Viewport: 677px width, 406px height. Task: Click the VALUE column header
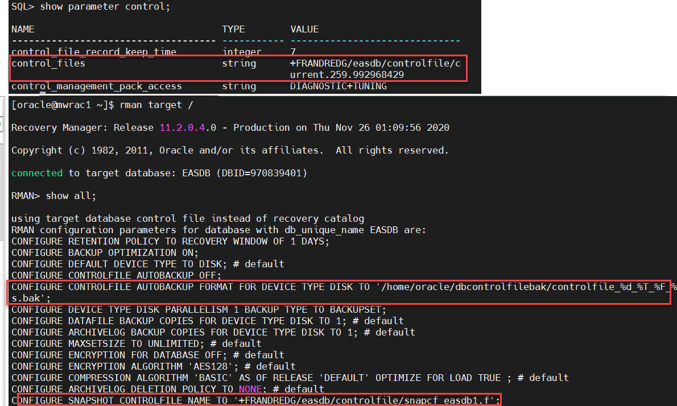(x=304, y=30)
